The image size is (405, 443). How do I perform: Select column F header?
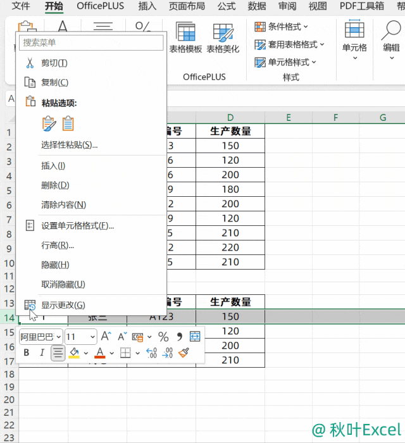click(335, 118)
